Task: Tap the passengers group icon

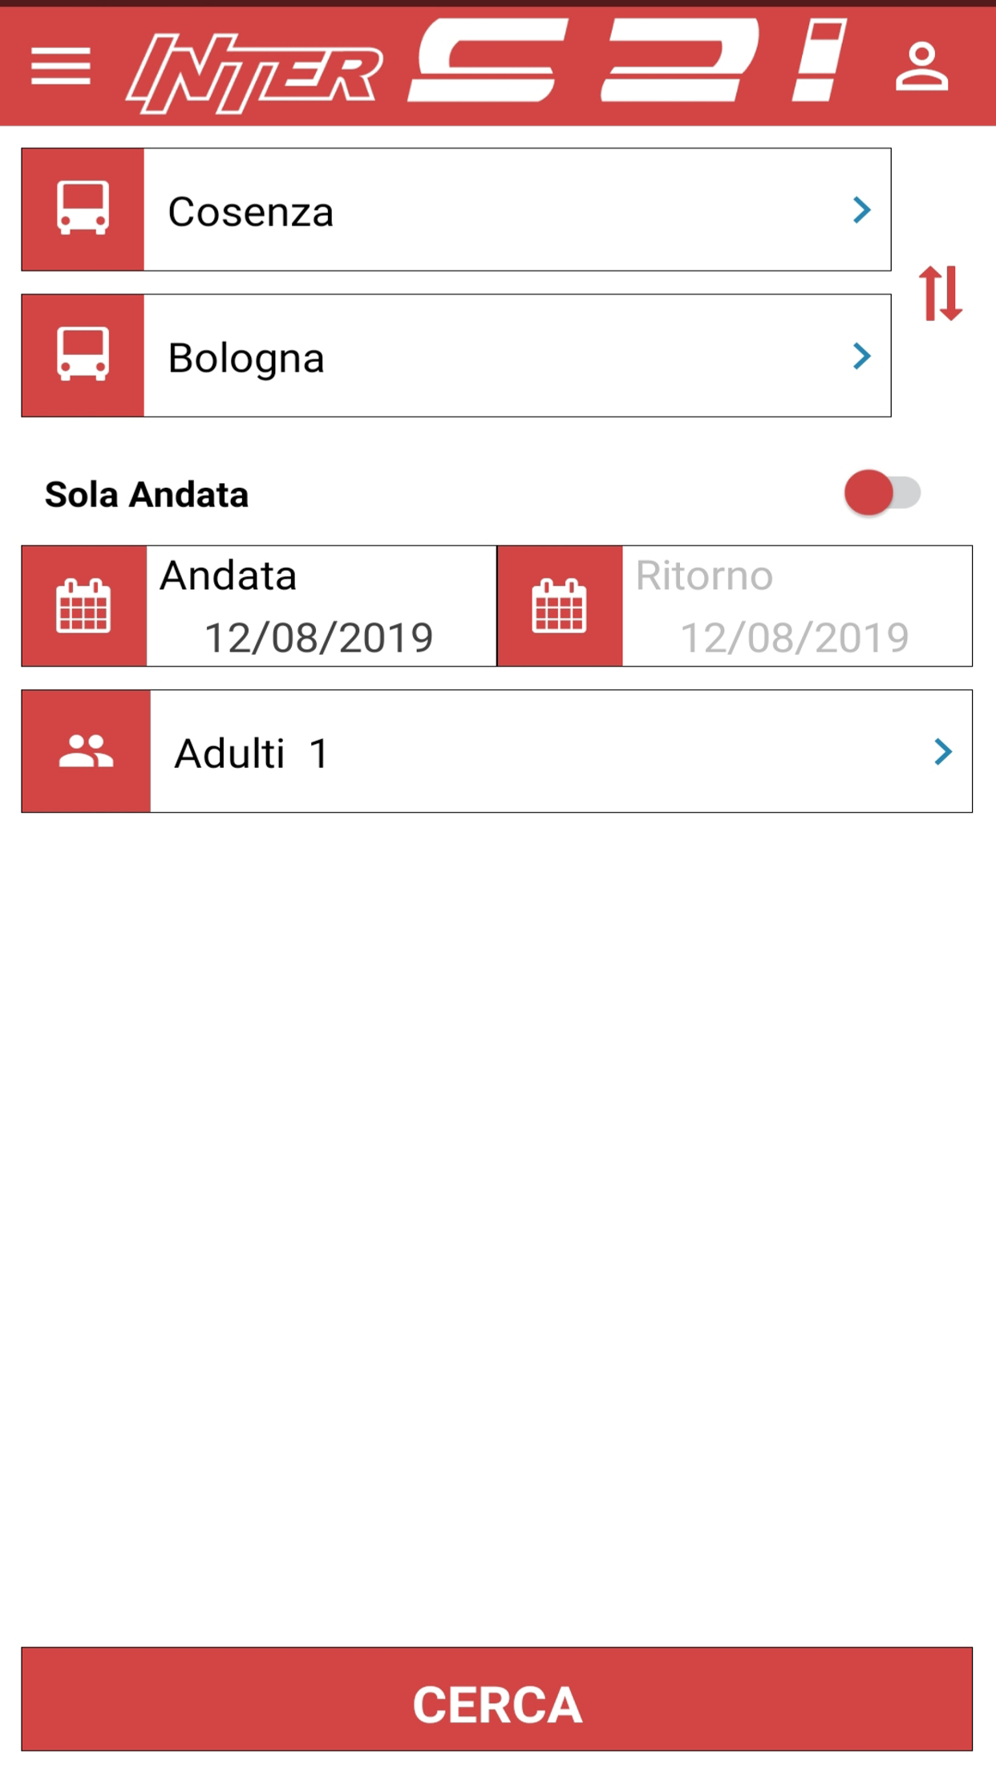Action: click(86, 751)
